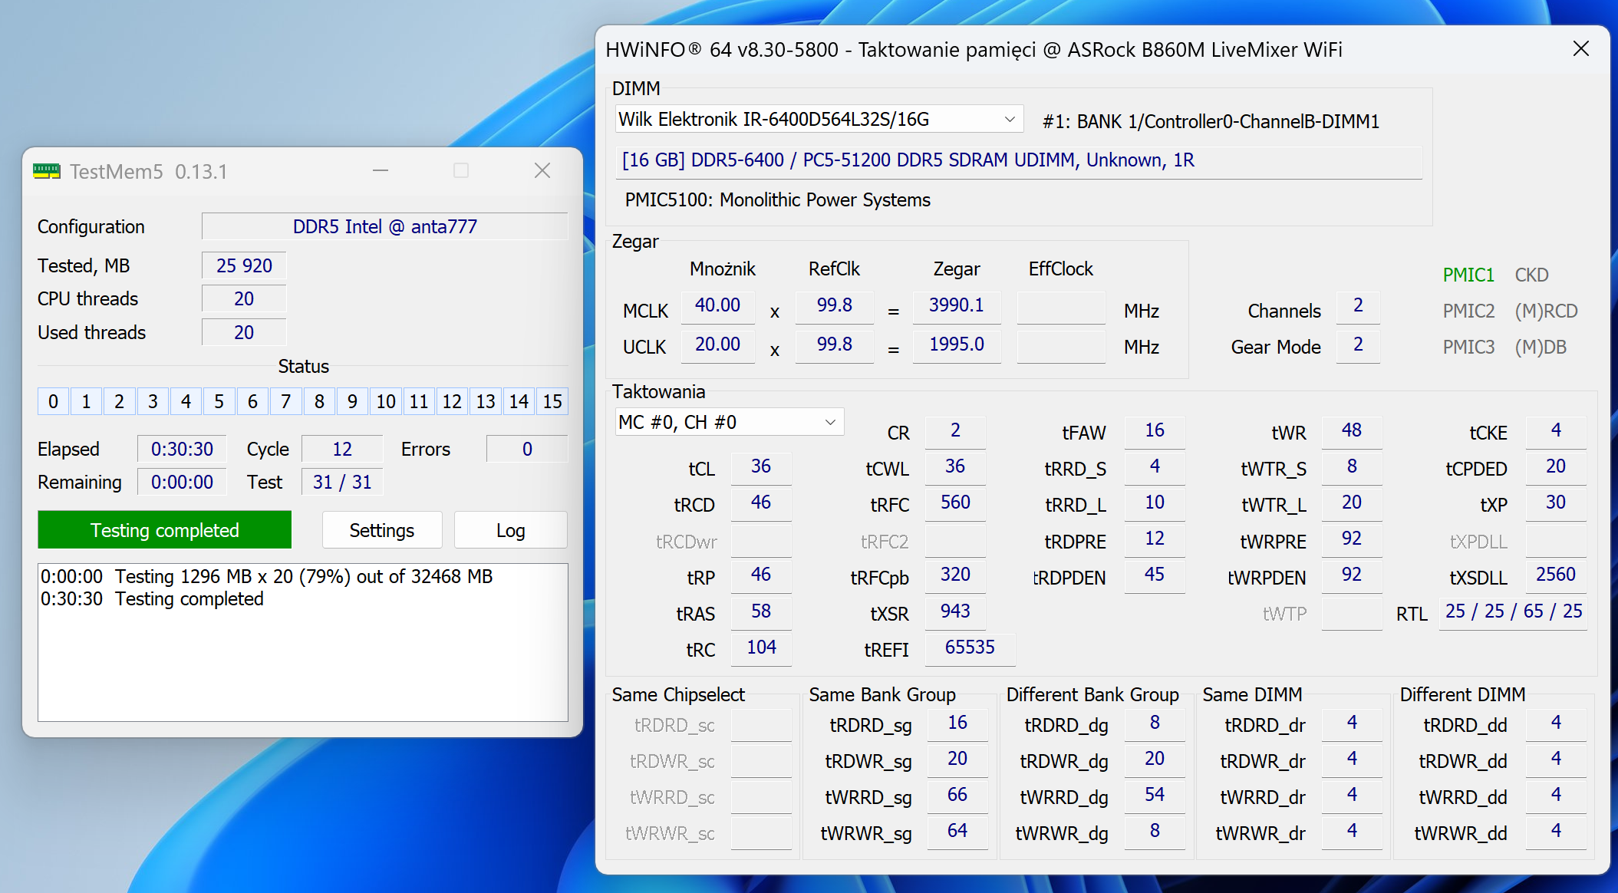Screen dimensions: 1618x893
Task: Open the TestMem5 Settings
Action: click(381, 530)
